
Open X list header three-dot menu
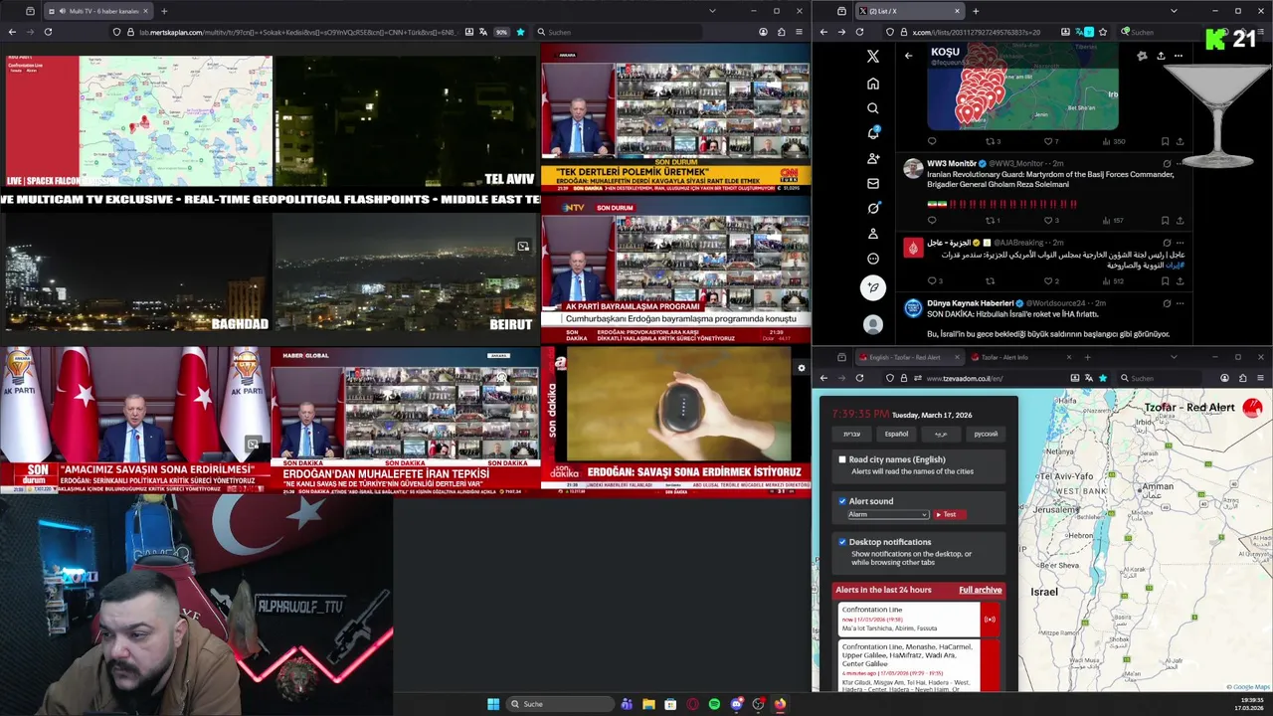click(1179, 56)
